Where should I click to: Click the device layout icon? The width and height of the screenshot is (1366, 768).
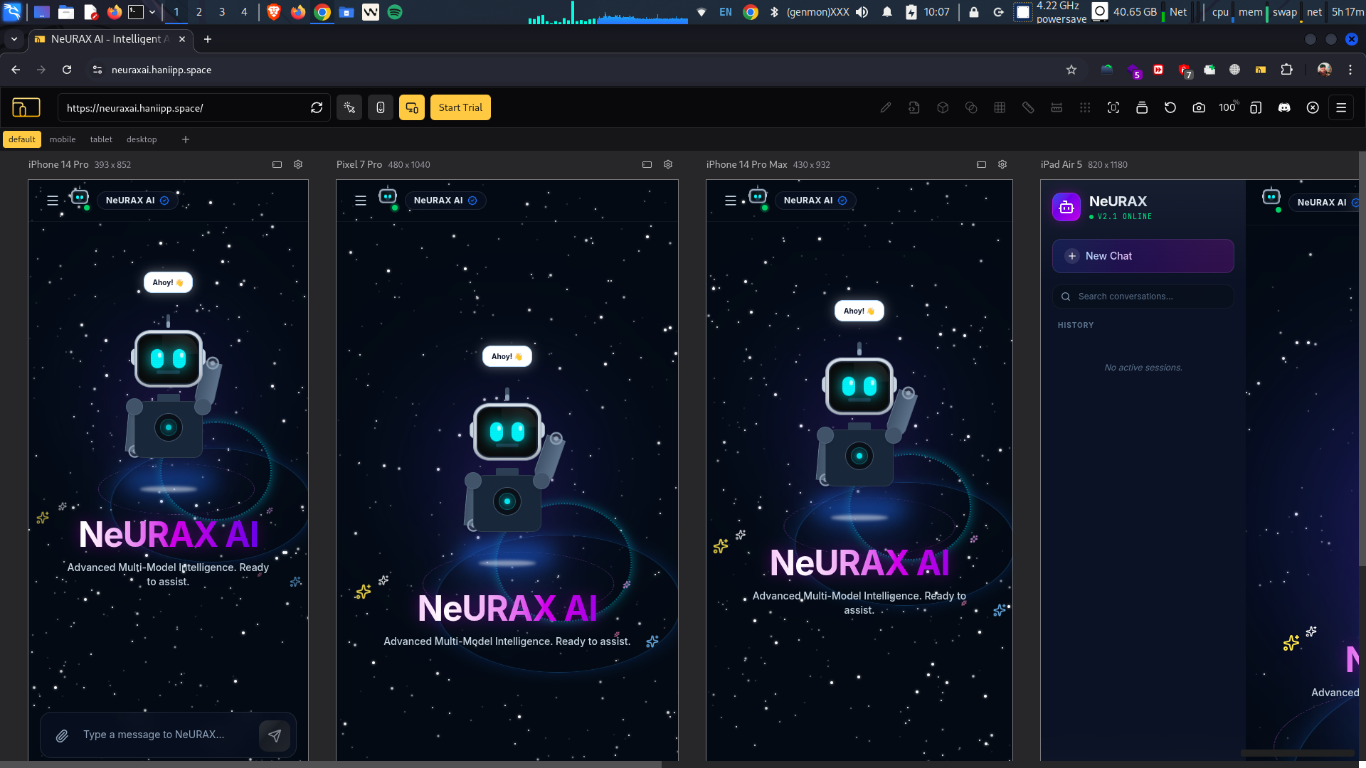1256,107
